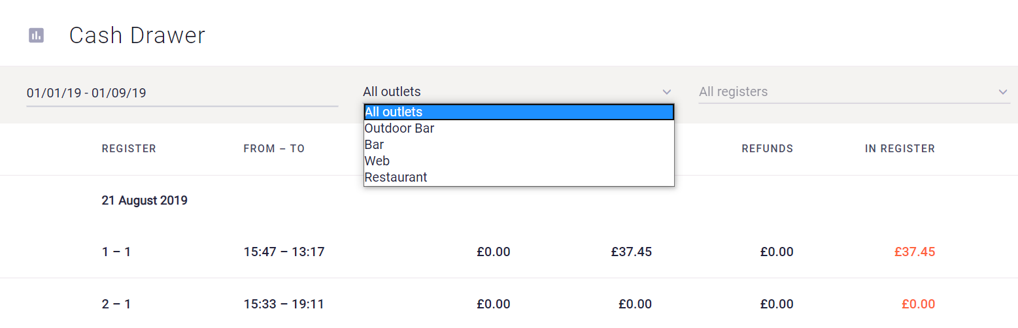Click the FROM – TO column header
This screenshot has width=1018, height=328.
tap(274, 149)
